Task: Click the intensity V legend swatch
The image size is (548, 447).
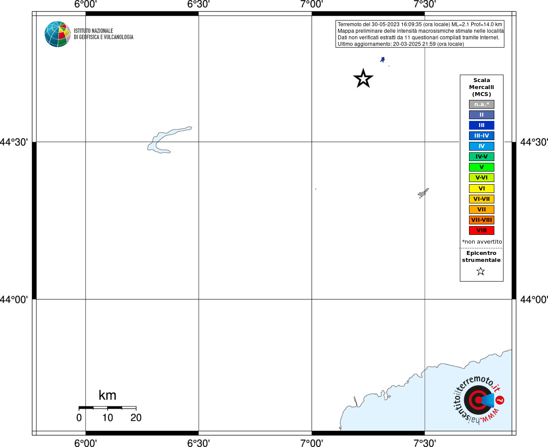Action: pyautogui.click(x=482, y=167)
